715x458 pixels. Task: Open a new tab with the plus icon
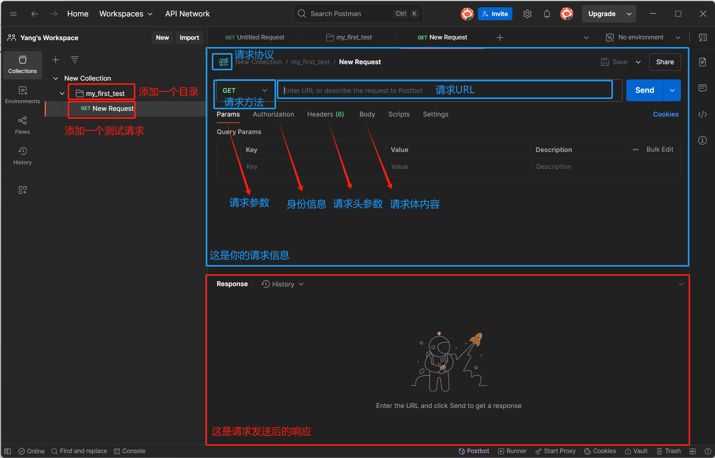click(500, 37)
